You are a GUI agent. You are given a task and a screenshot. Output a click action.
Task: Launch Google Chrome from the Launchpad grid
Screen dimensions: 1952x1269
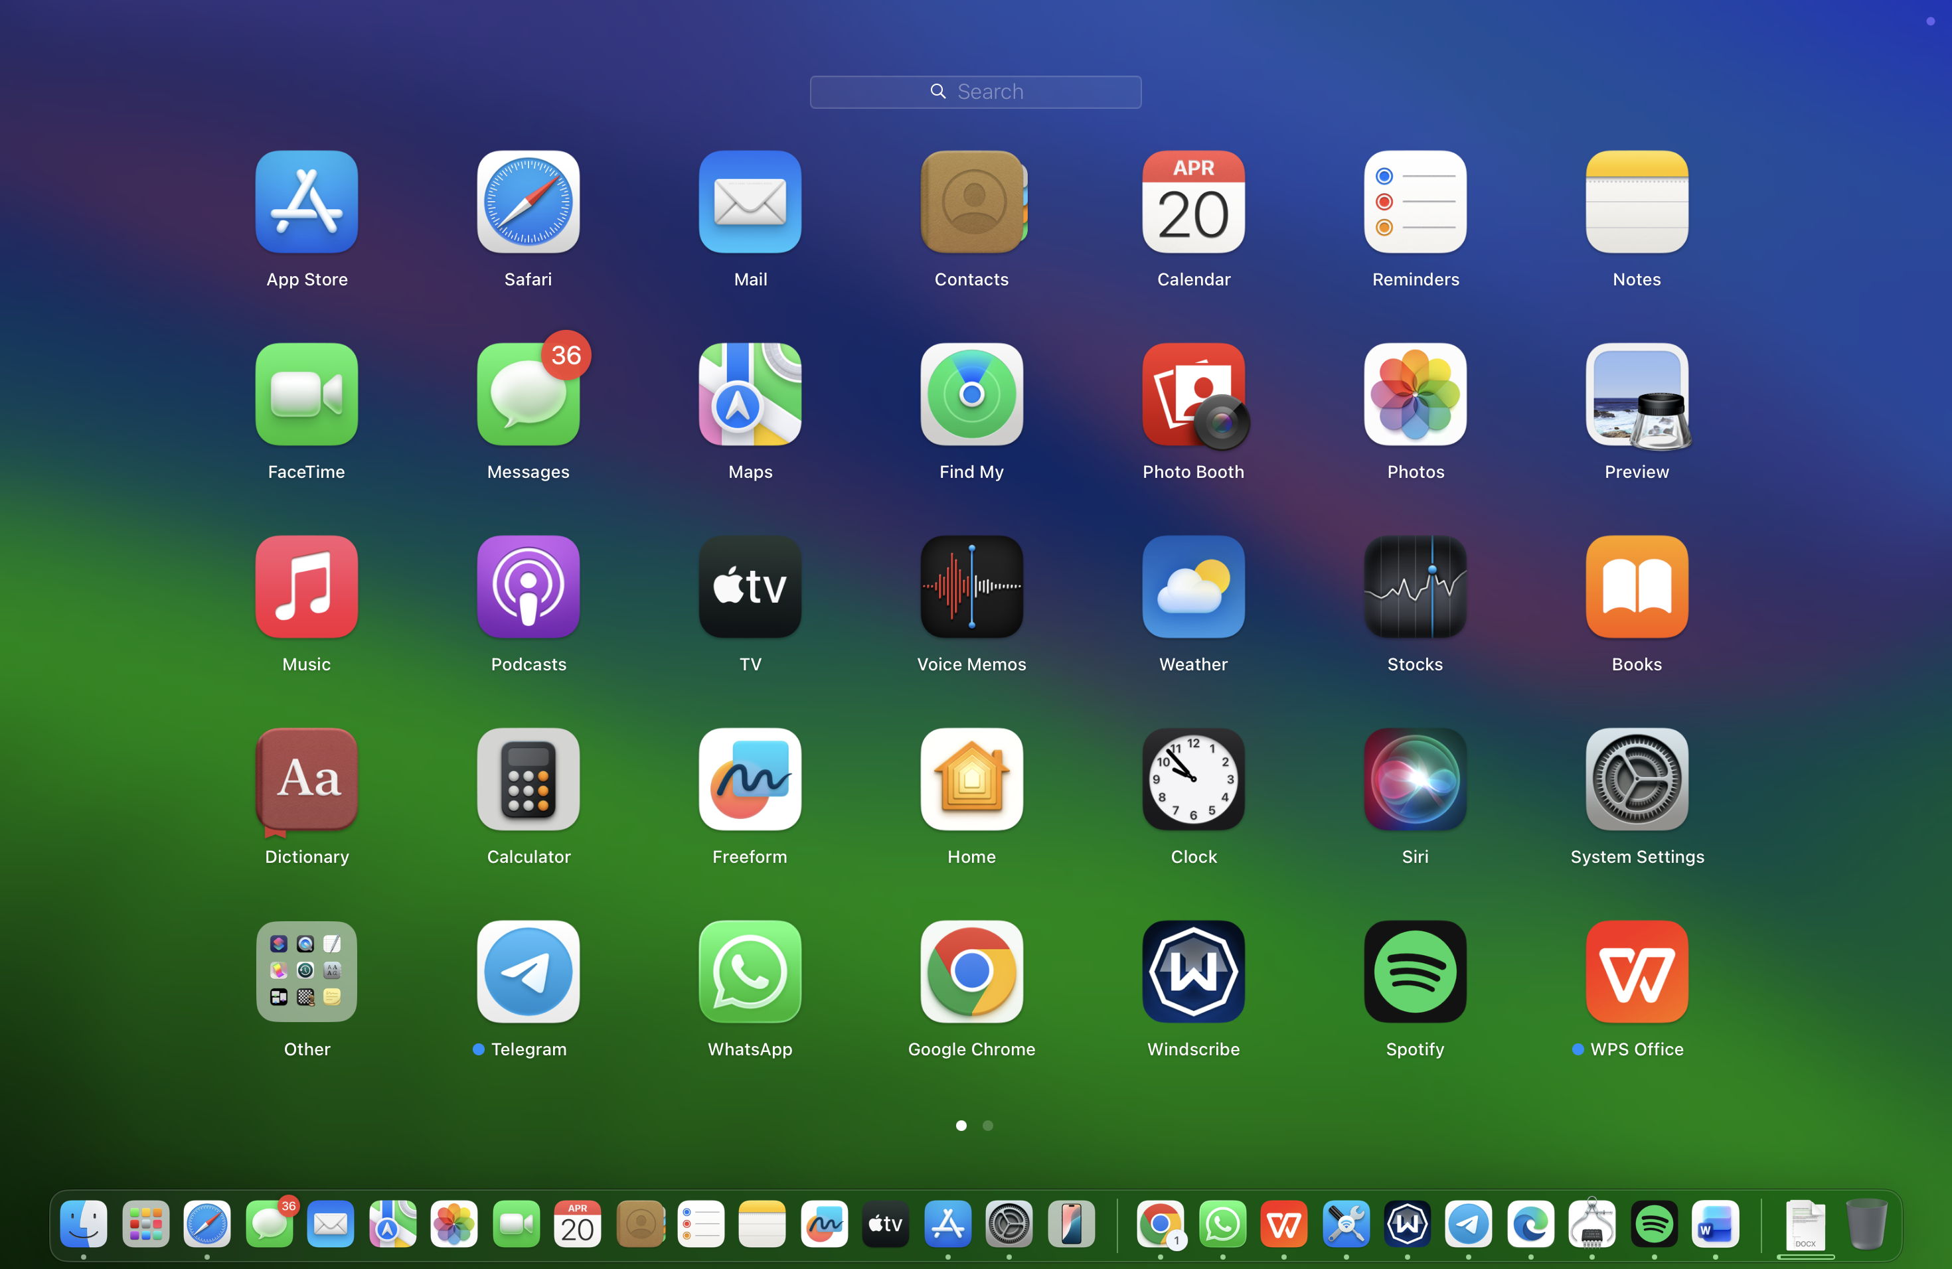(972, 972)
